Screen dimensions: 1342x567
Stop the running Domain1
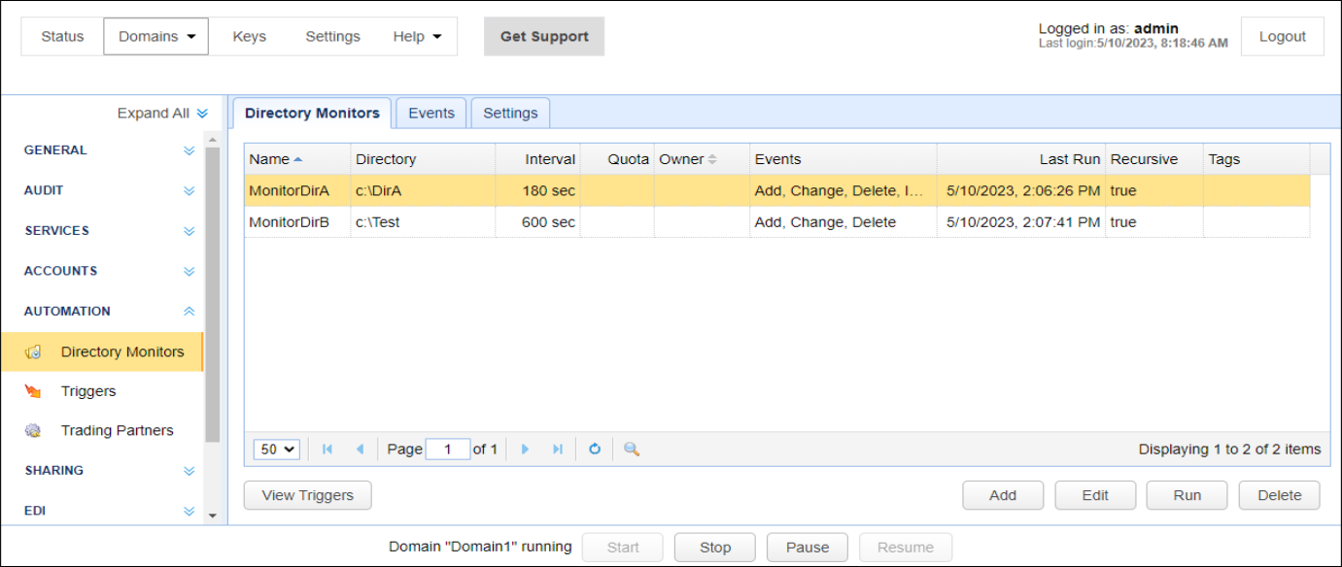tap(715, 548)
